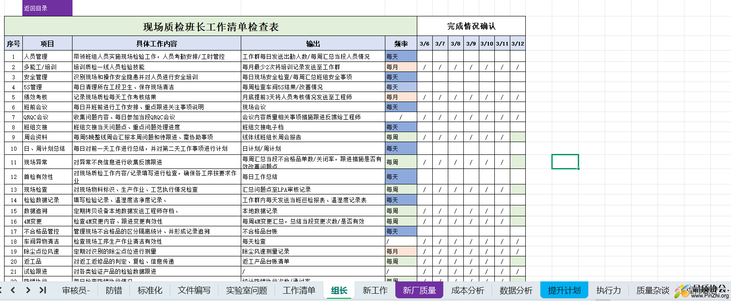Select the 具体工作内容 column header

[157, 43]
